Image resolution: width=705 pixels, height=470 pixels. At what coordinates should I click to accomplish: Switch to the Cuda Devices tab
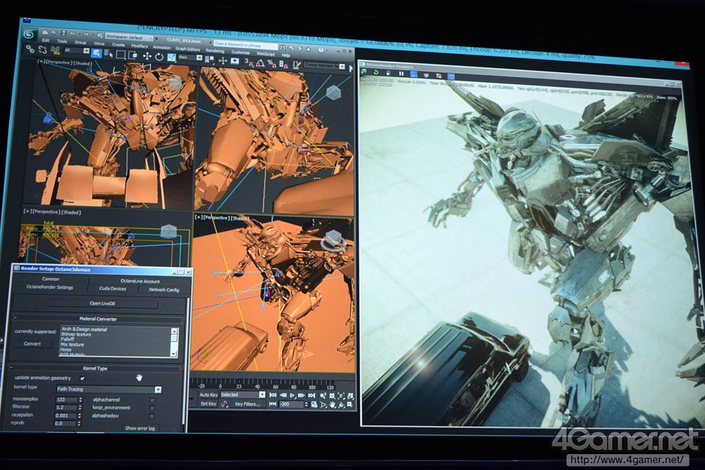(112, 289)
